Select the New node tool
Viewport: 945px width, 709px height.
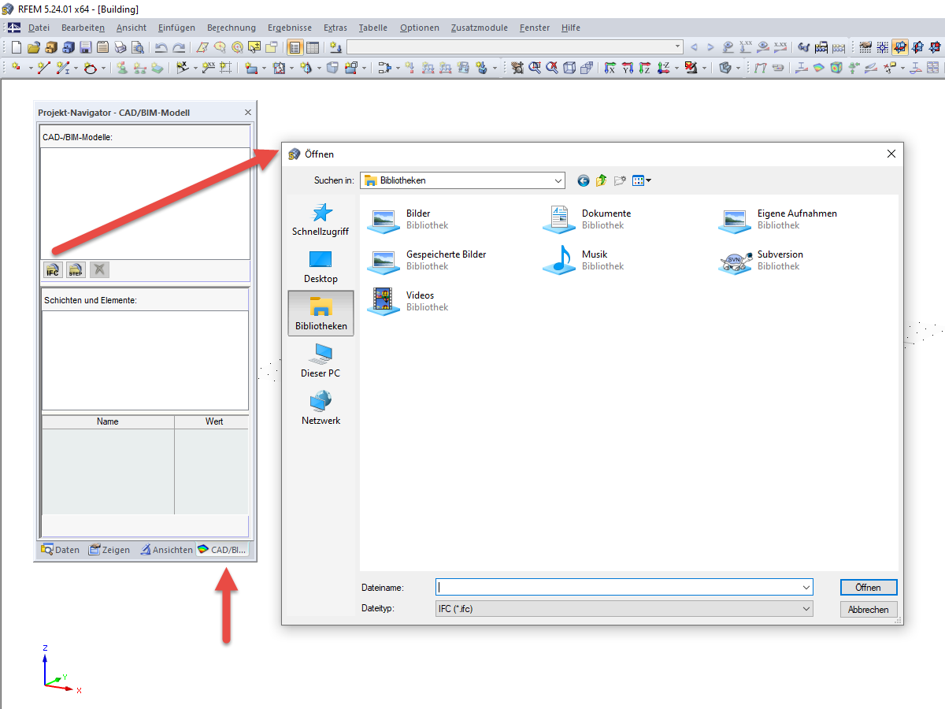(x=17, y=68)
